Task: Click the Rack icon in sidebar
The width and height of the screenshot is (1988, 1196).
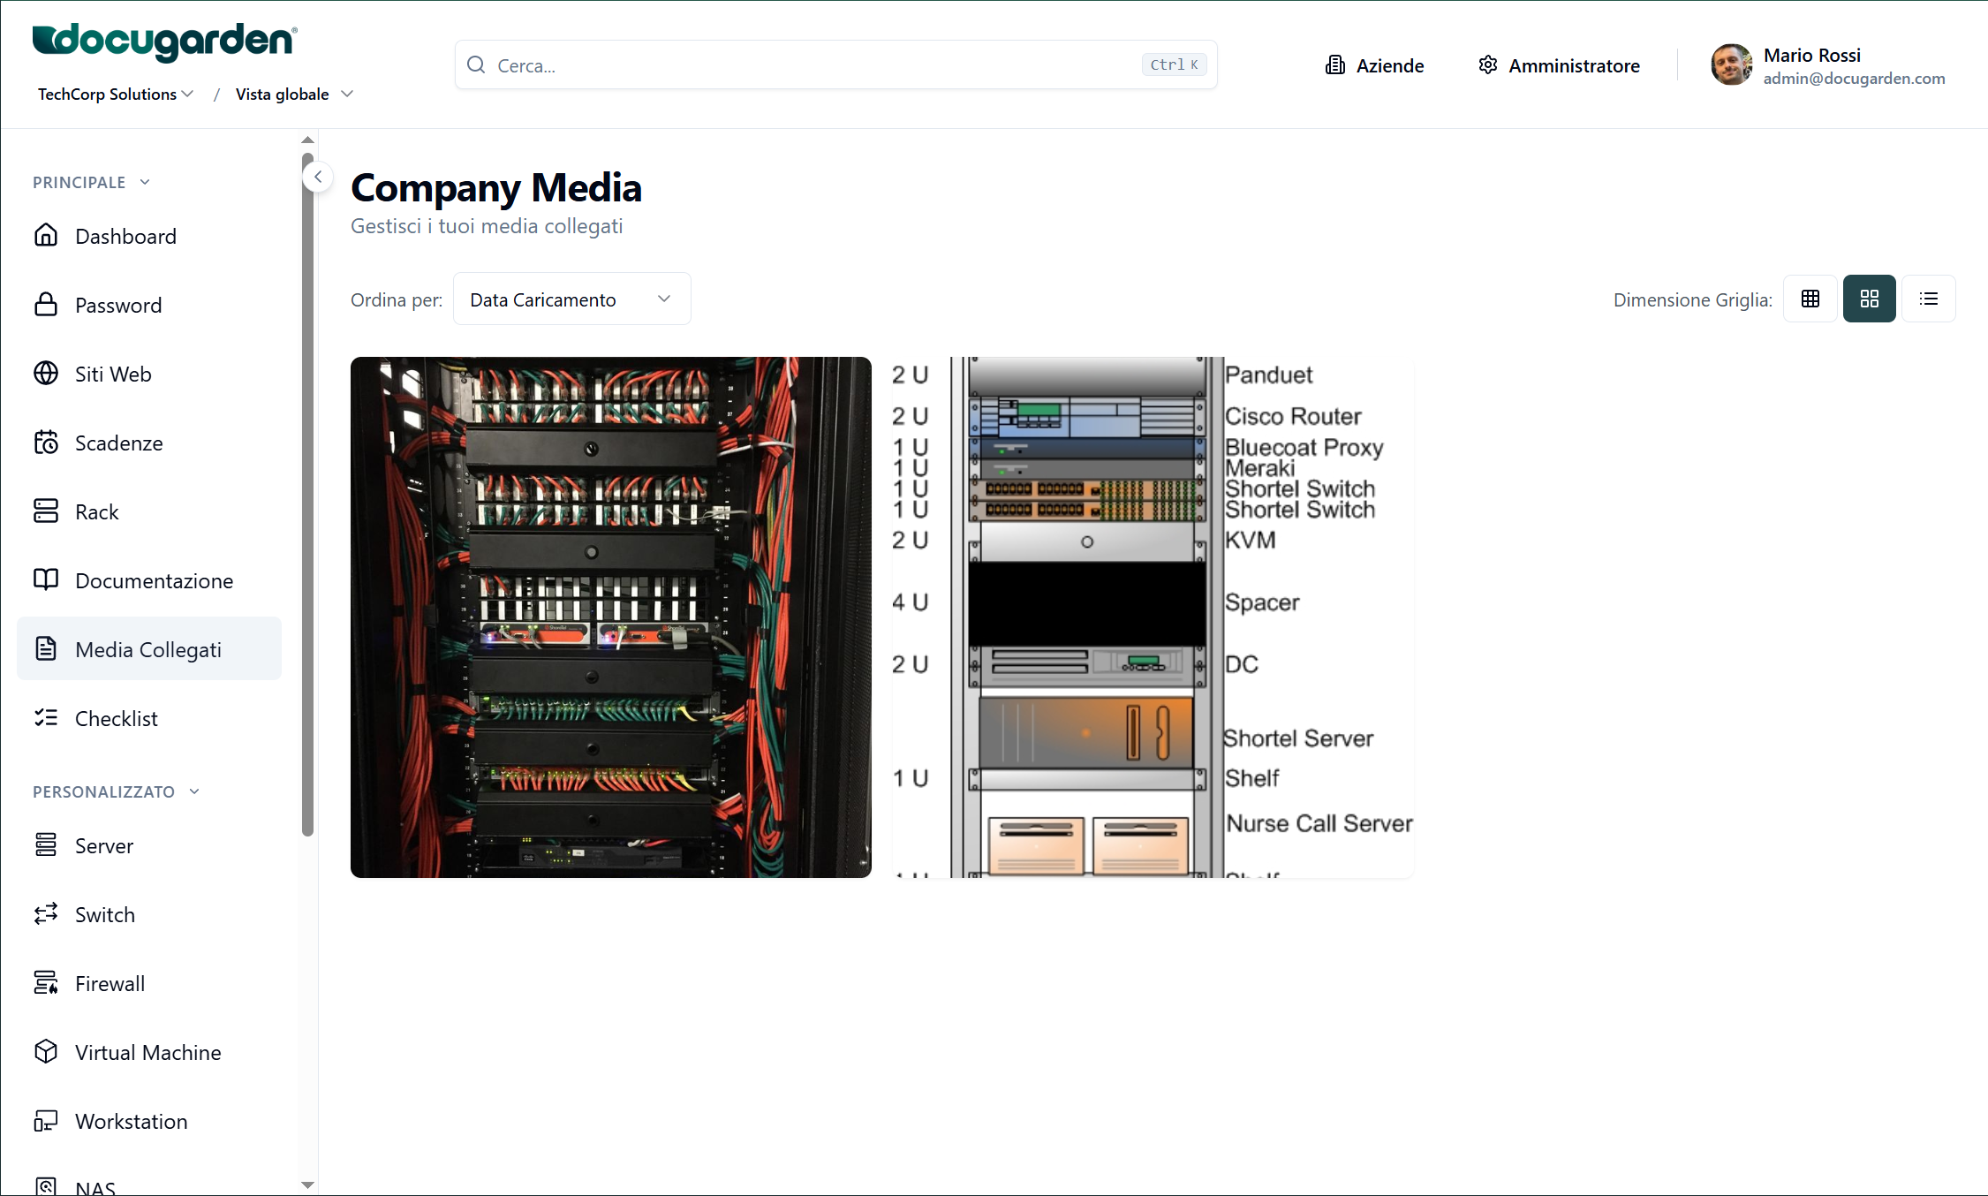Action: [46, 511]
